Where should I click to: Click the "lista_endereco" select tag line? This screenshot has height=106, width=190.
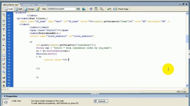pyautogui.click(x=62, y=36)
